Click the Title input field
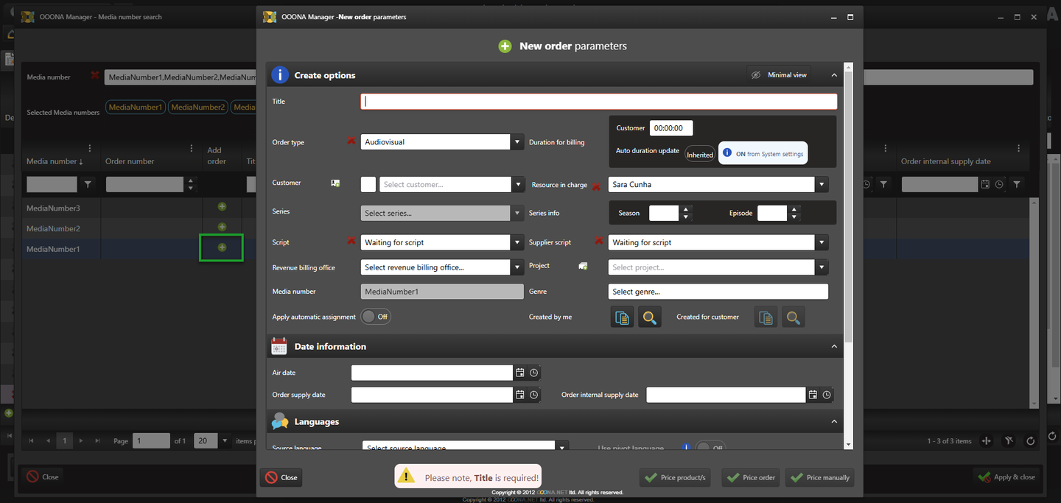 tap(598, 102)
